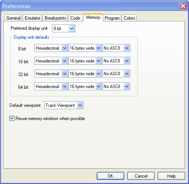Open the Emulator tab
The image size is (189, 184).
click(32, 18)
